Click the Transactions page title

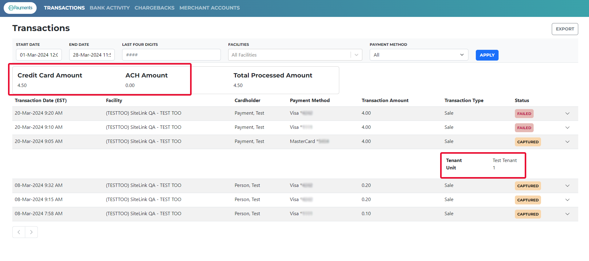41,28
